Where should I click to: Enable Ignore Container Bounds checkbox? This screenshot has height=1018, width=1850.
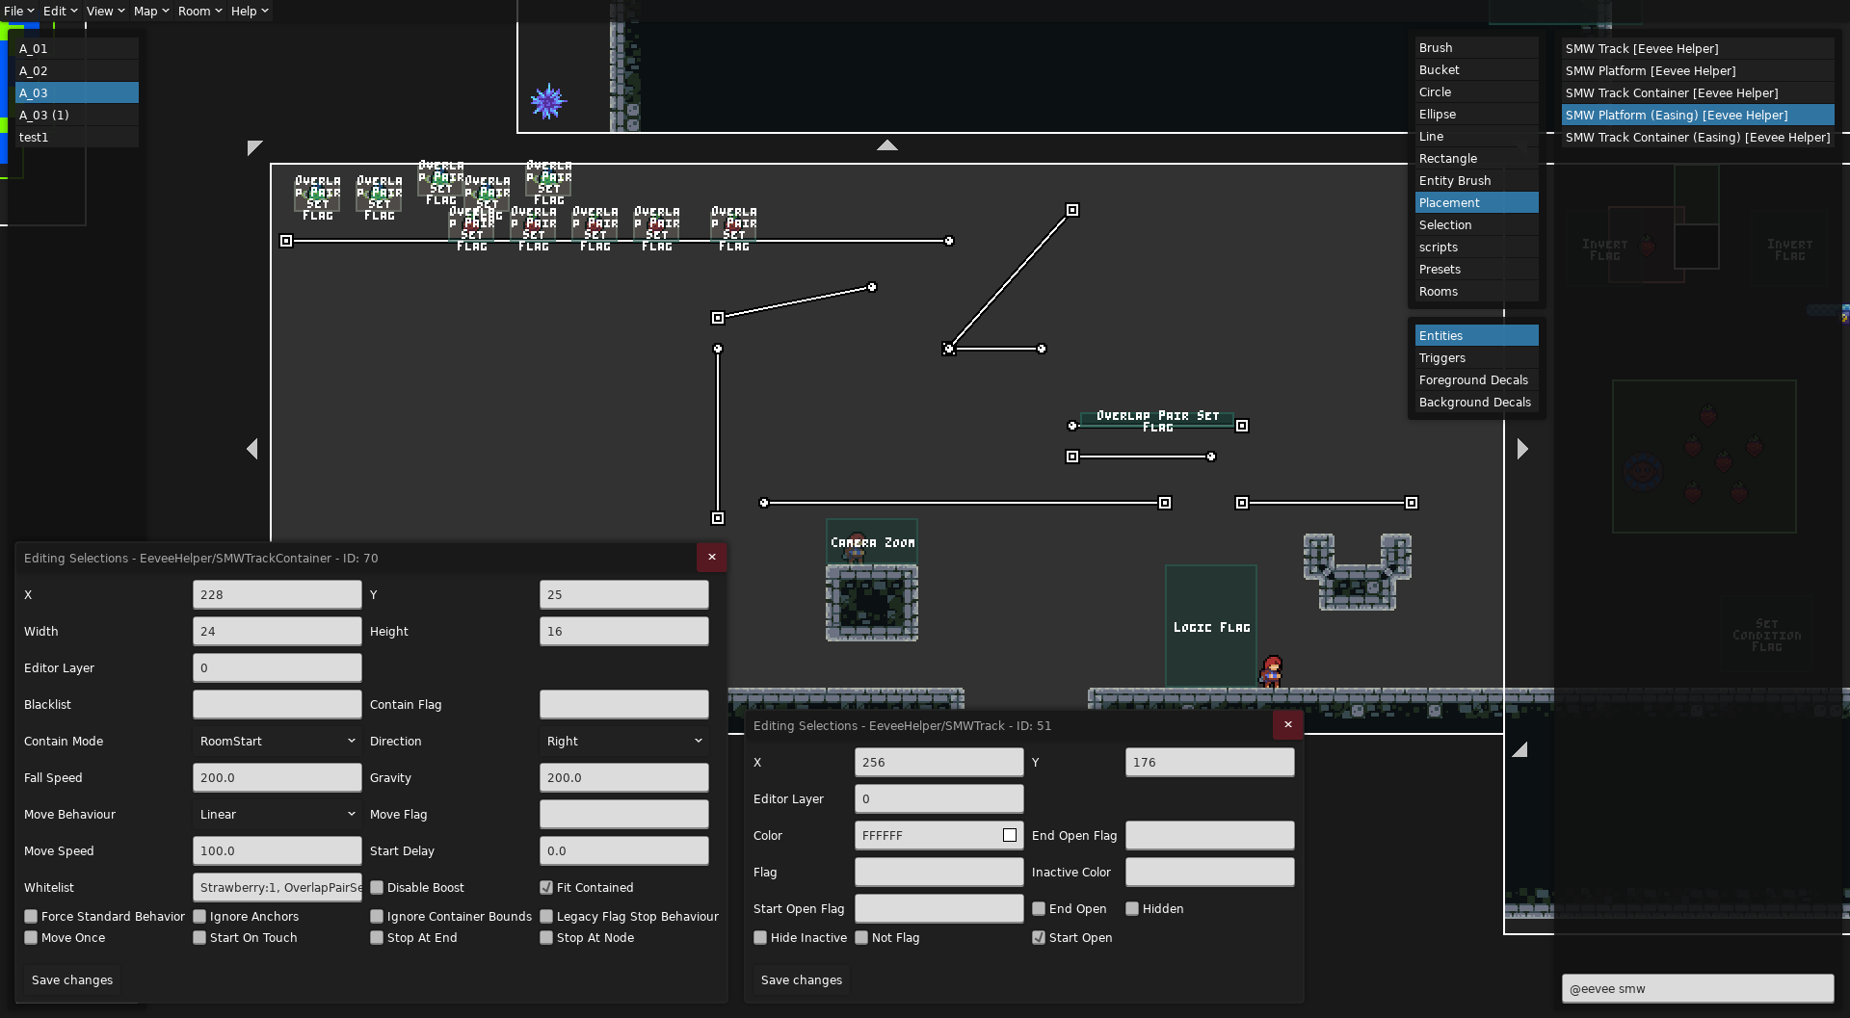tap(377, 917)
